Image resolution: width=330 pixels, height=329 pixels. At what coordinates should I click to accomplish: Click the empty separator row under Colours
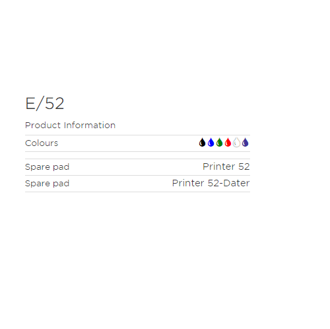pos(137,155)
